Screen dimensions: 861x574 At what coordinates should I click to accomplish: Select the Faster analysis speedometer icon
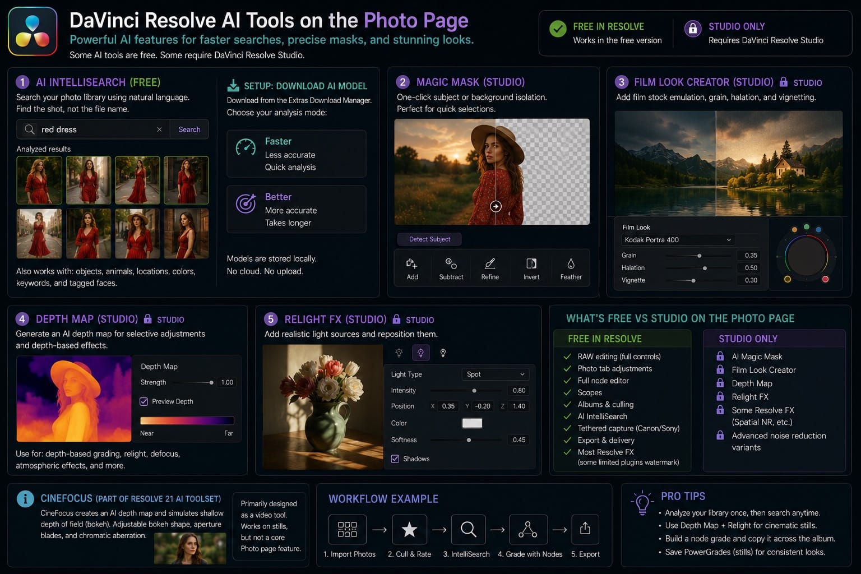pyautogui.click(x=246, y=147)
